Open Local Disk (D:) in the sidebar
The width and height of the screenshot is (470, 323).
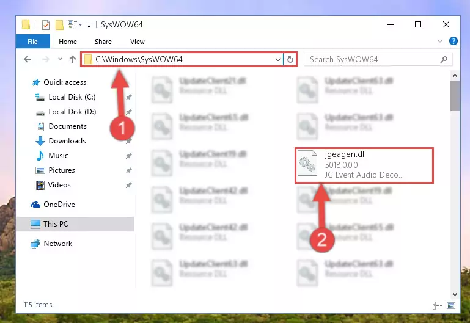click(x=72, y=112)
